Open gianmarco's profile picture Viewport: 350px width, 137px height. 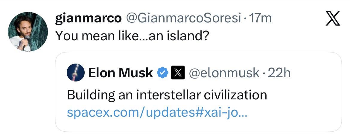pos(28,32)
